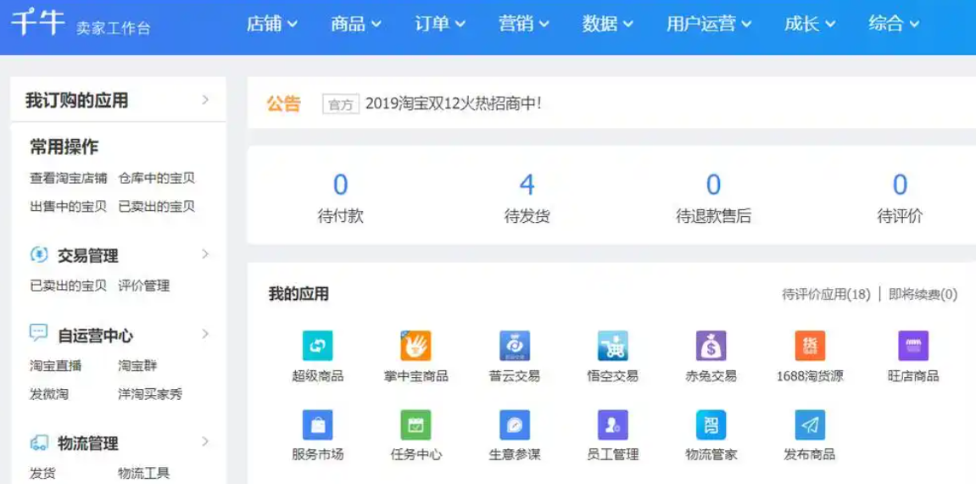Open 淘宝直播 link

(x=55, y=365)
